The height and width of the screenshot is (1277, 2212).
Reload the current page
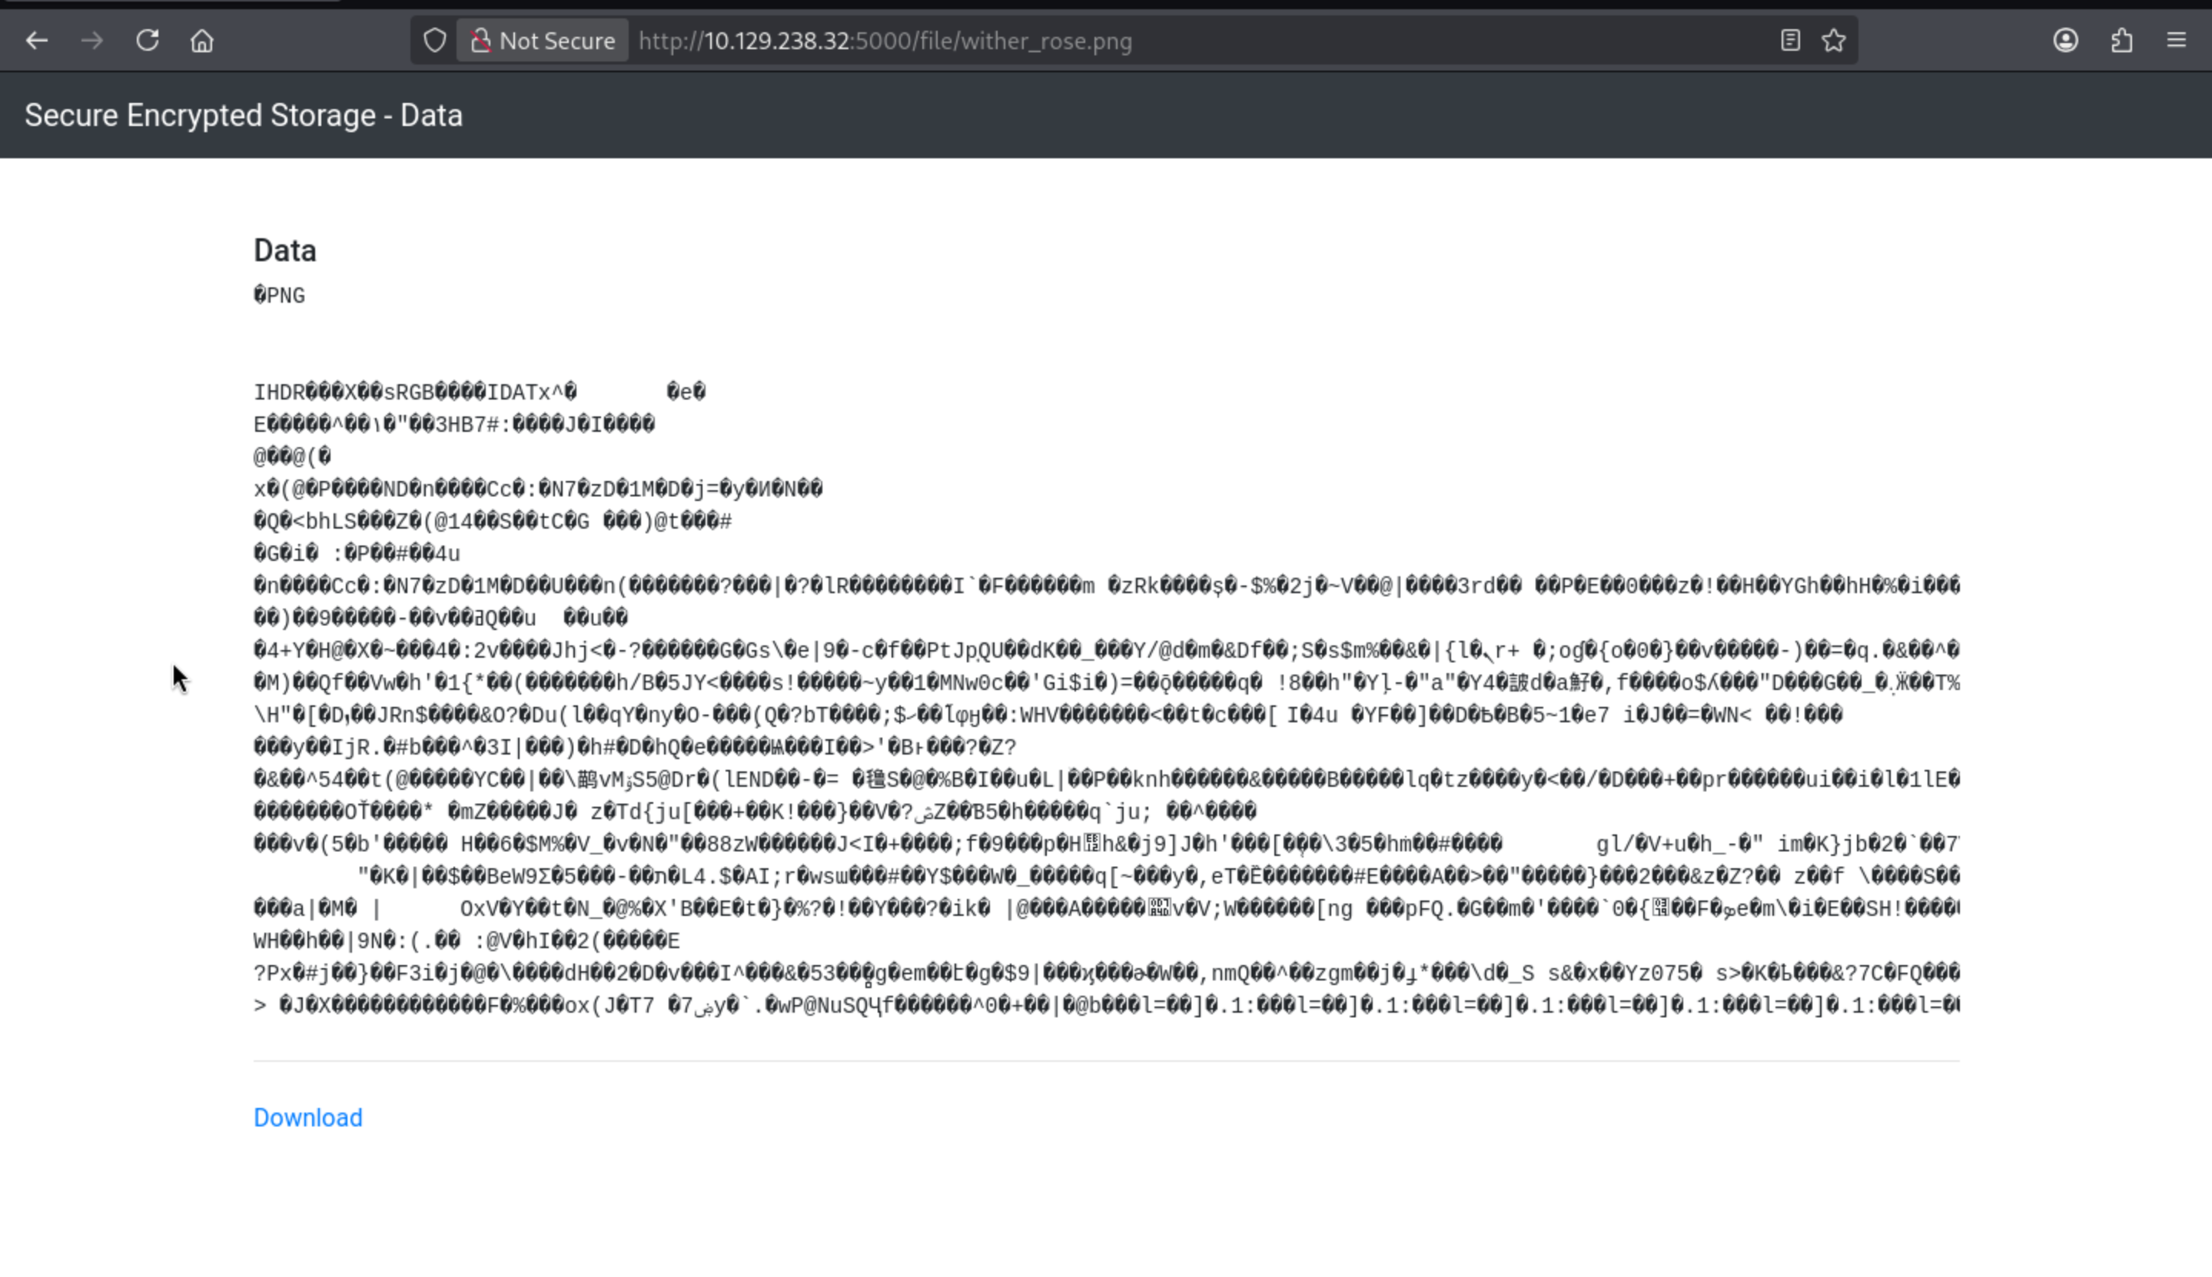[148, 41]
